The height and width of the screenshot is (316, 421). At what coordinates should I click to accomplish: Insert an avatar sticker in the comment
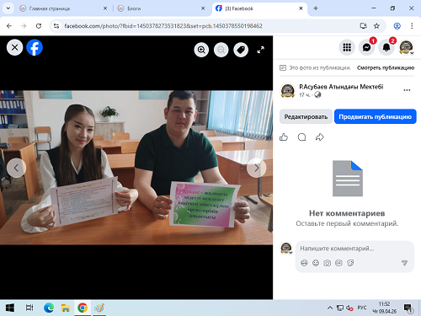pos(304,263)
